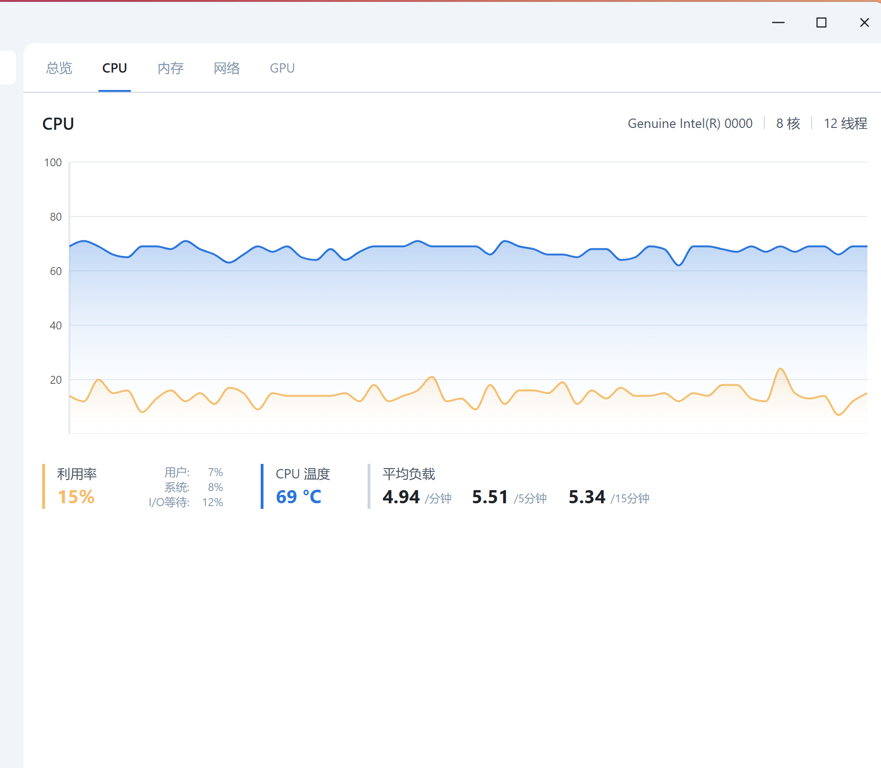
Task: Switch to the 总览 tab
Action: coord(59,68)
